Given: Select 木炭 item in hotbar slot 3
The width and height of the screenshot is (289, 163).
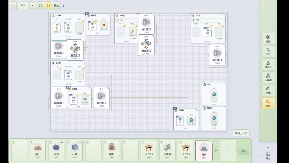Looking at the screenshot, I should pos(56,151).
